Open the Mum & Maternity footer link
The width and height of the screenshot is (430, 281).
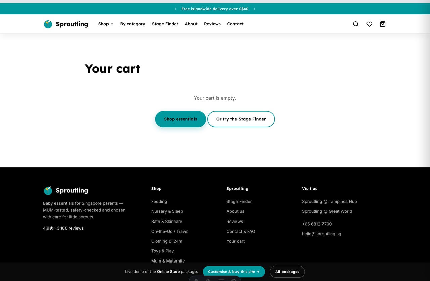(168, 261)
